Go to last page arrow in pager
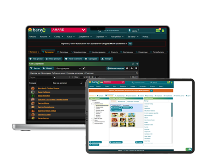 pyautogui.click(x=92, y=77)
